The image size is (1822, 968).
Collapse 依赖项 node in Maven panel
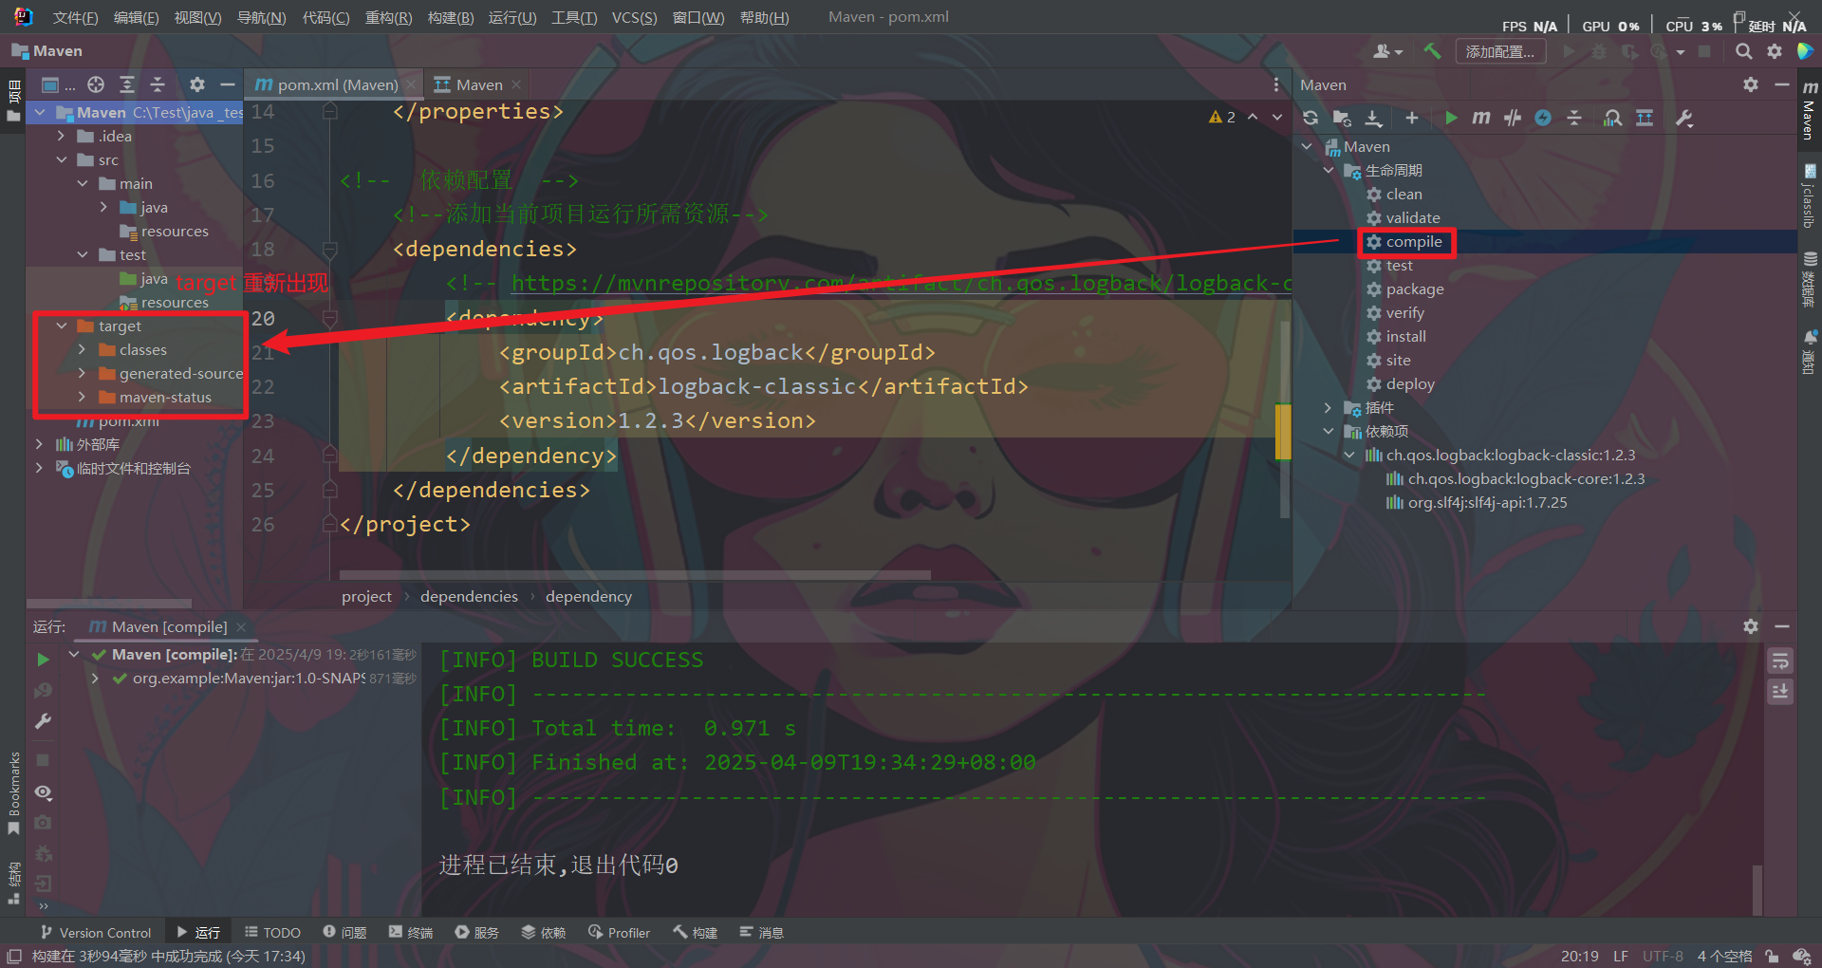[1329, 431]
